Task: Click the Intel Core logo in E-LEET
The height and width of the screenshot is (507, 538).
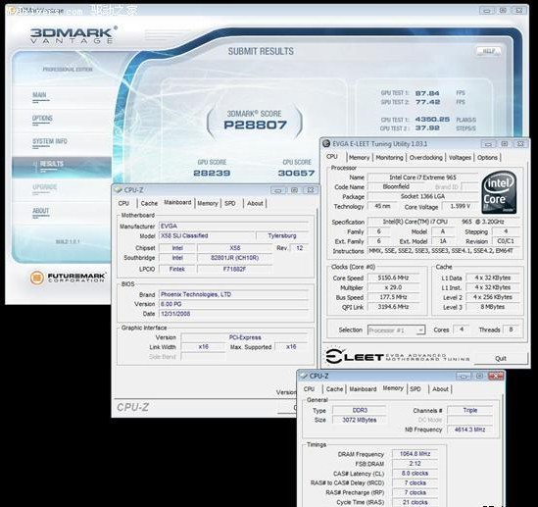Action: click(x=499, y=193)
